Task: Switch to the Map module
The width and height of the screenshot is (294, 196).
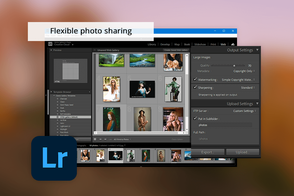Action: click(177, 44)
